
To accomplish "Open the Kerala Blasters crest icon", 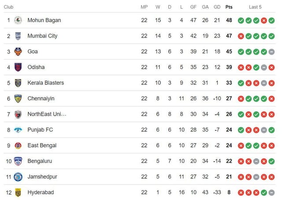I will 18,83.
